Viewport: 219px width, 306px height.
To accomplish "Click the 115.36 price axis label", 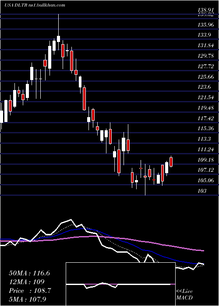I will click(x=207, y=129).
